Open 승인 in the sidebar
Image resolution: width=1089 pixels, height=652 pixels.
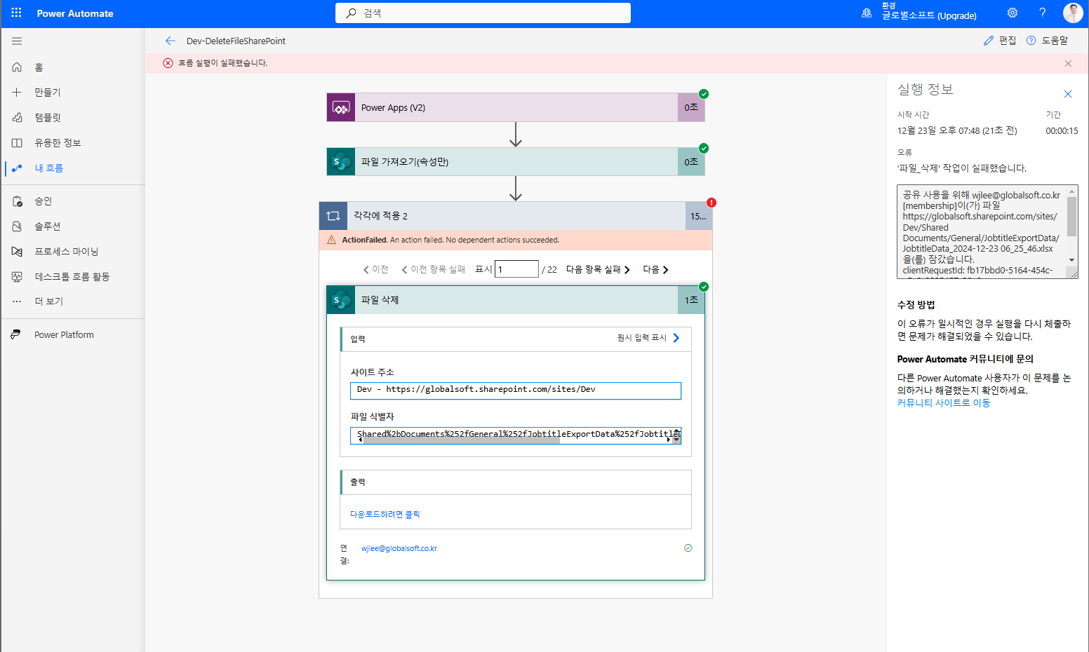coord(73,201)
